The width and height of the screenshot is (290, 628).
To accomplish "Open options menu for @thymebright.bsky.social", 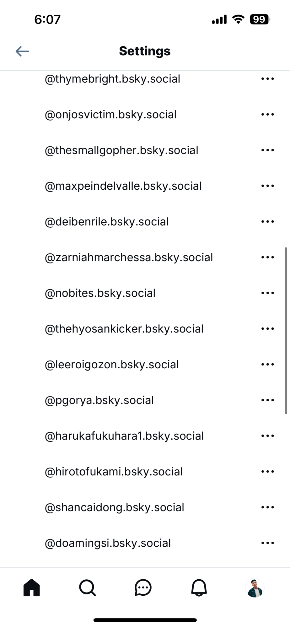I will click(267, 79).
